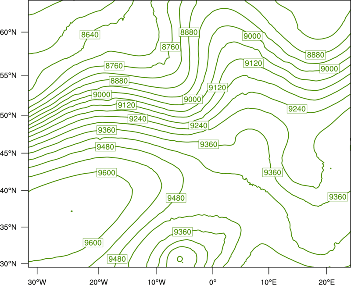Click the 9360 label in the bottom-right corner
The image size is (351, 285).
(338, 197)
